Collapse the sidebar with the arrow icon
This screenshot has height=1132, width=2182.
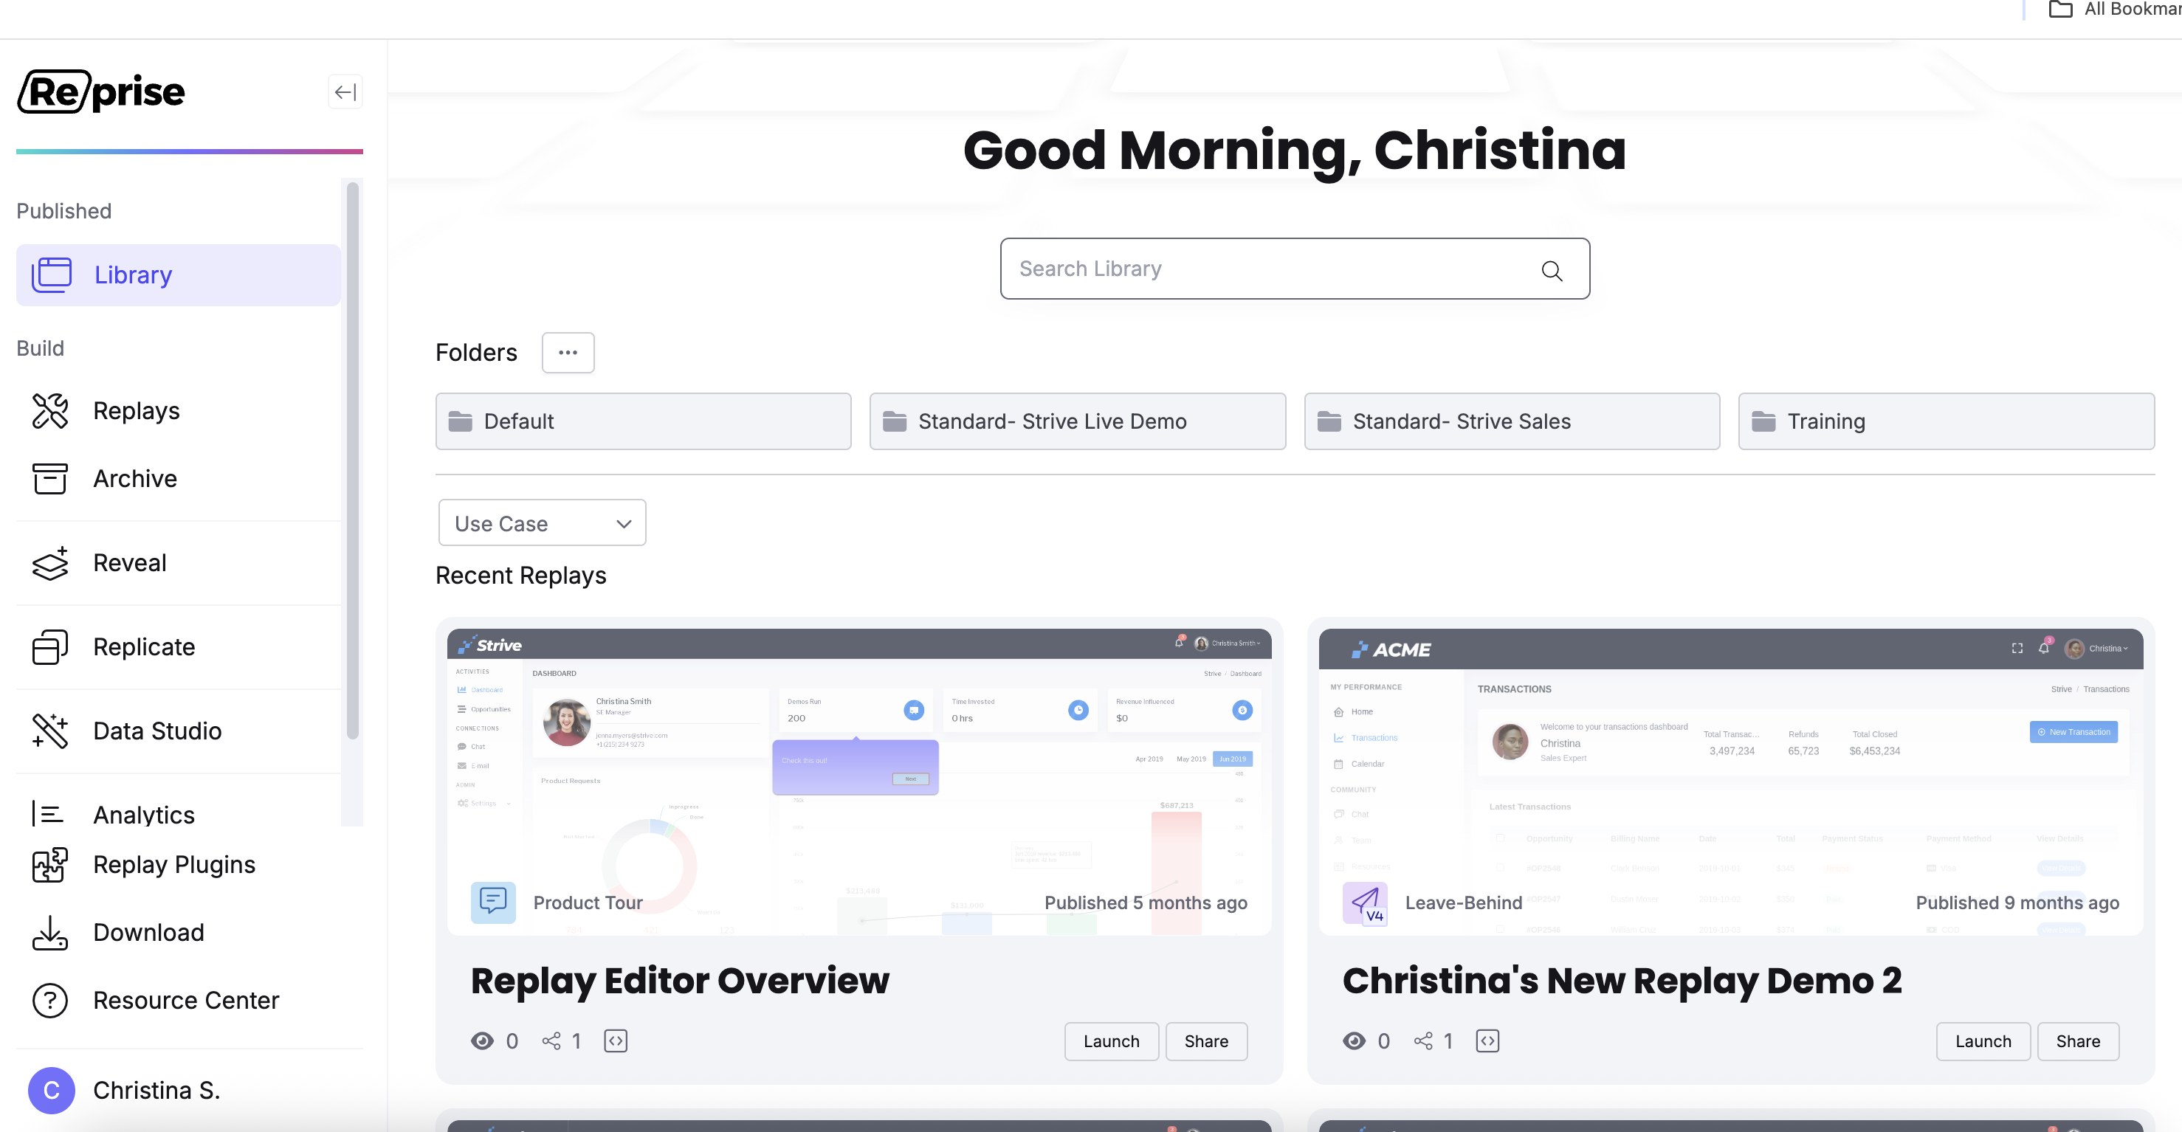[345, 92]
